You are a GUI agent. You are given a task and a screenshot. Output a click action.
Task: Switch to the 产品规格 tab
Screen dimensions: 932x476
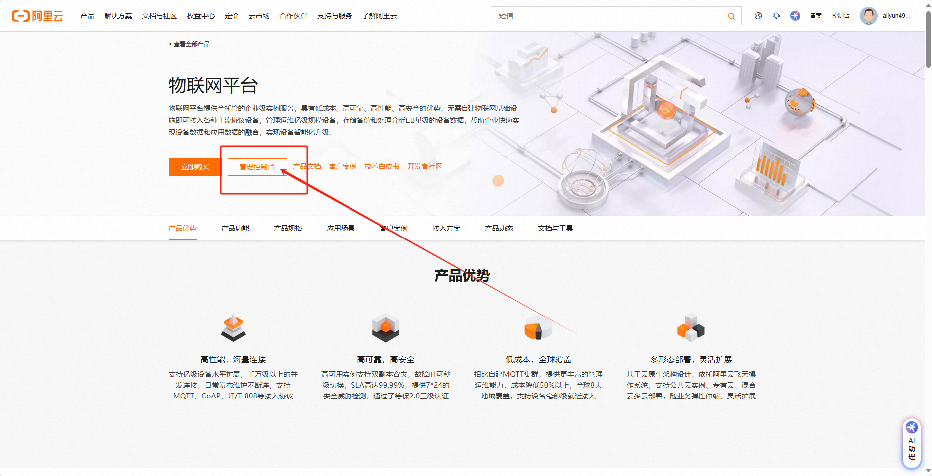(x=288, y=228)
